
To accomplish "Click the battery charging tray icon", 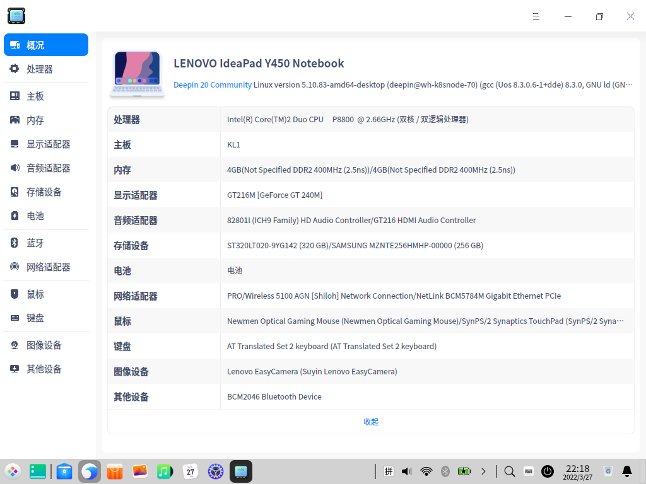I will (x=464, y=471).
